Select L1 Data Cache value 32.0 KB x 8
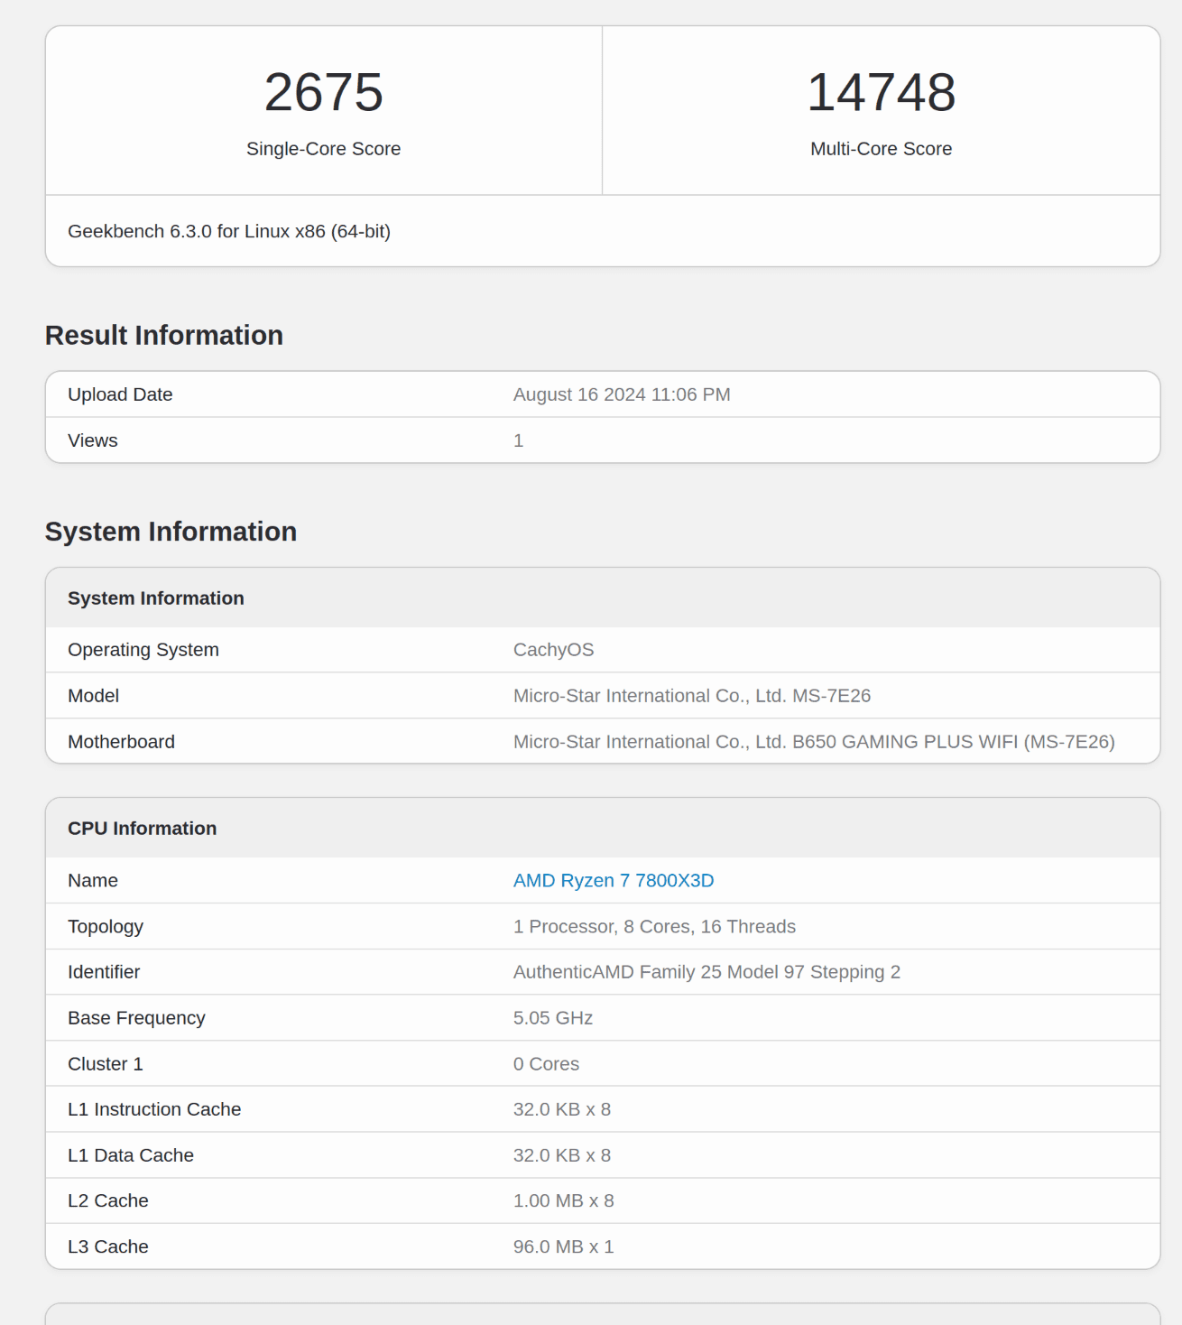 coord(562,1155)
